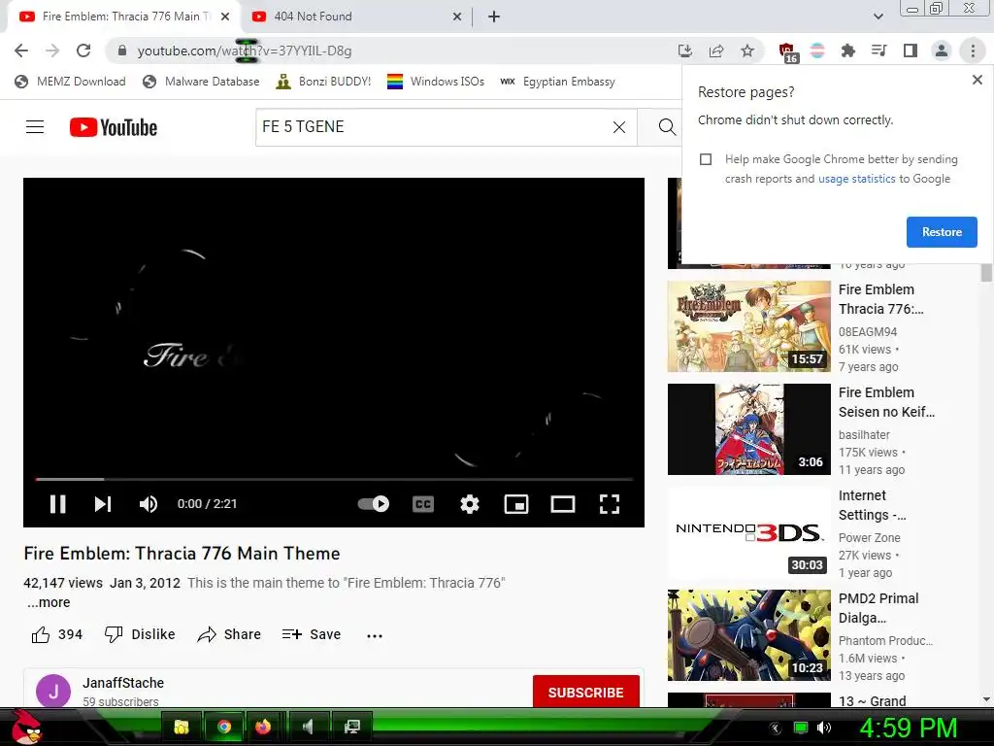Open Chrome three-dot main menu
The width and height of the screenshot is (994, 746).
pos(973,51)
